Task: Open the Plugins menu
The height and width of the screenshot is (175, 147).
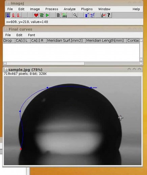Action: (x=87, y=9)
